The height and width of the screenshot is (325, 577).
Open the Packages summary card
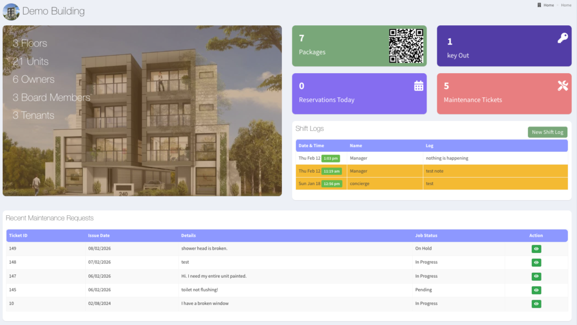(x=338, y=47)
